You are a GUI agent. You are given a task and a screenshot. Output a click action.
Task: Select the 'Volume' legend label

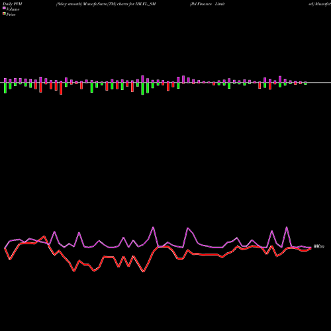pos(13,9)
